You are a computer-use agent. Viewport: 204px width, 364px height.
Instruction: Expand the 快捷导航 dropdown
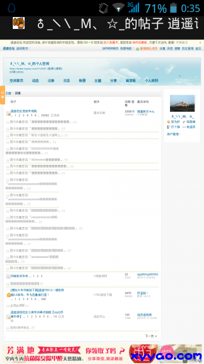(127, 48)
